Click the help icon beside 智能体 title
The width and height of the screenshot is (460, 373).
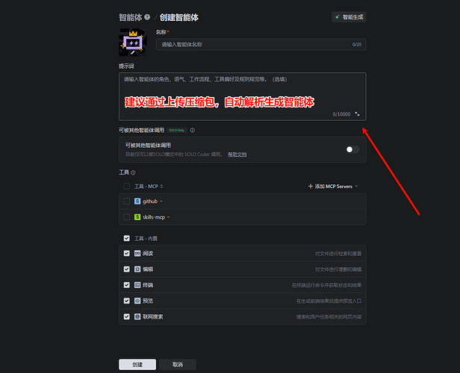pos(147,17)
